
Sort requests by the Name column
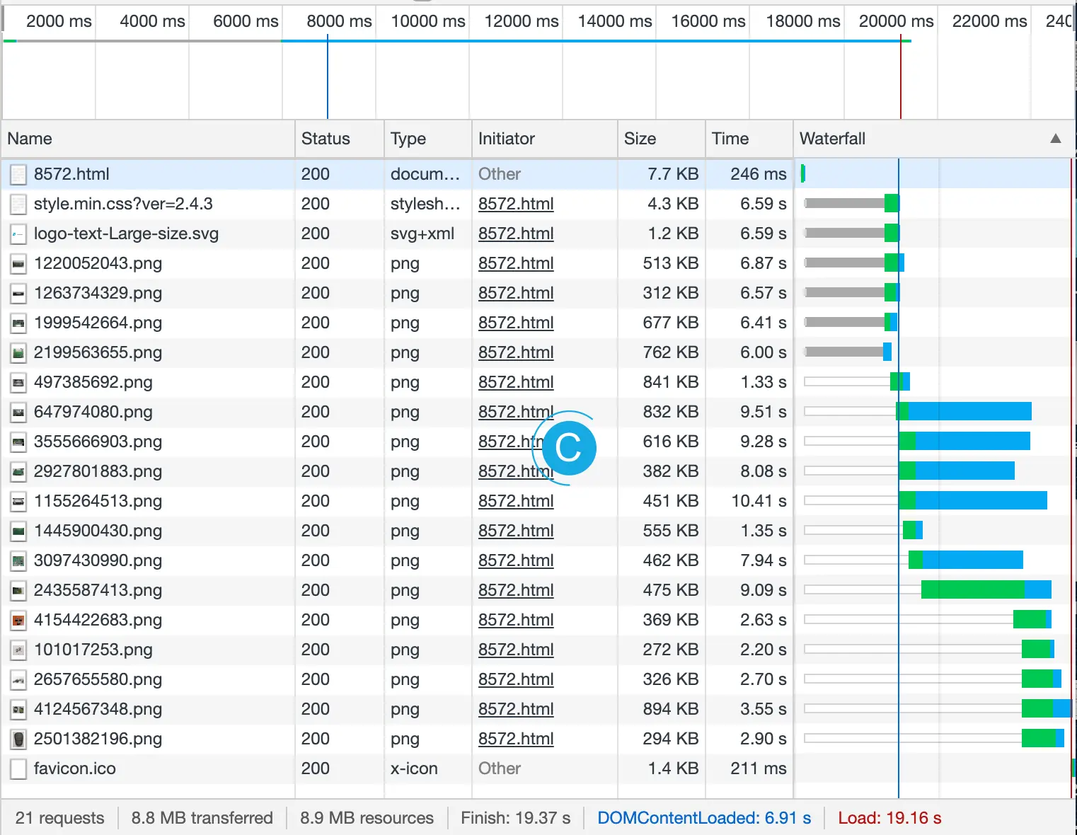(x=148, y=139)
